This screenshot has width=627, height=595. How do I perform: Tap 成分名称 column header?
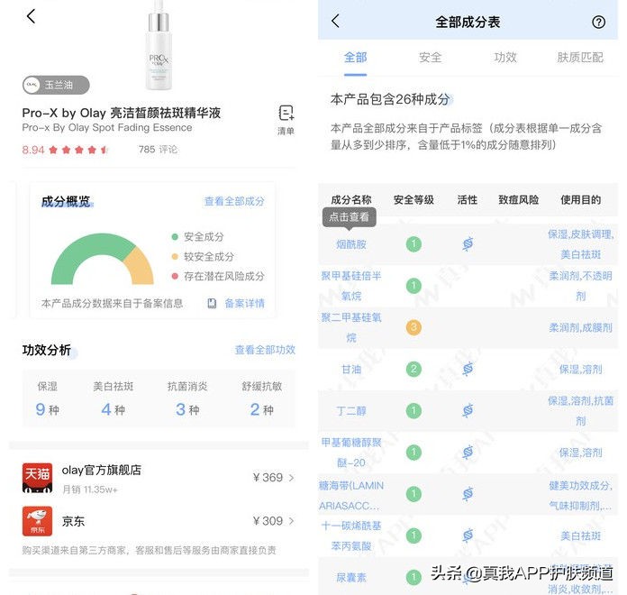(351, 199)
